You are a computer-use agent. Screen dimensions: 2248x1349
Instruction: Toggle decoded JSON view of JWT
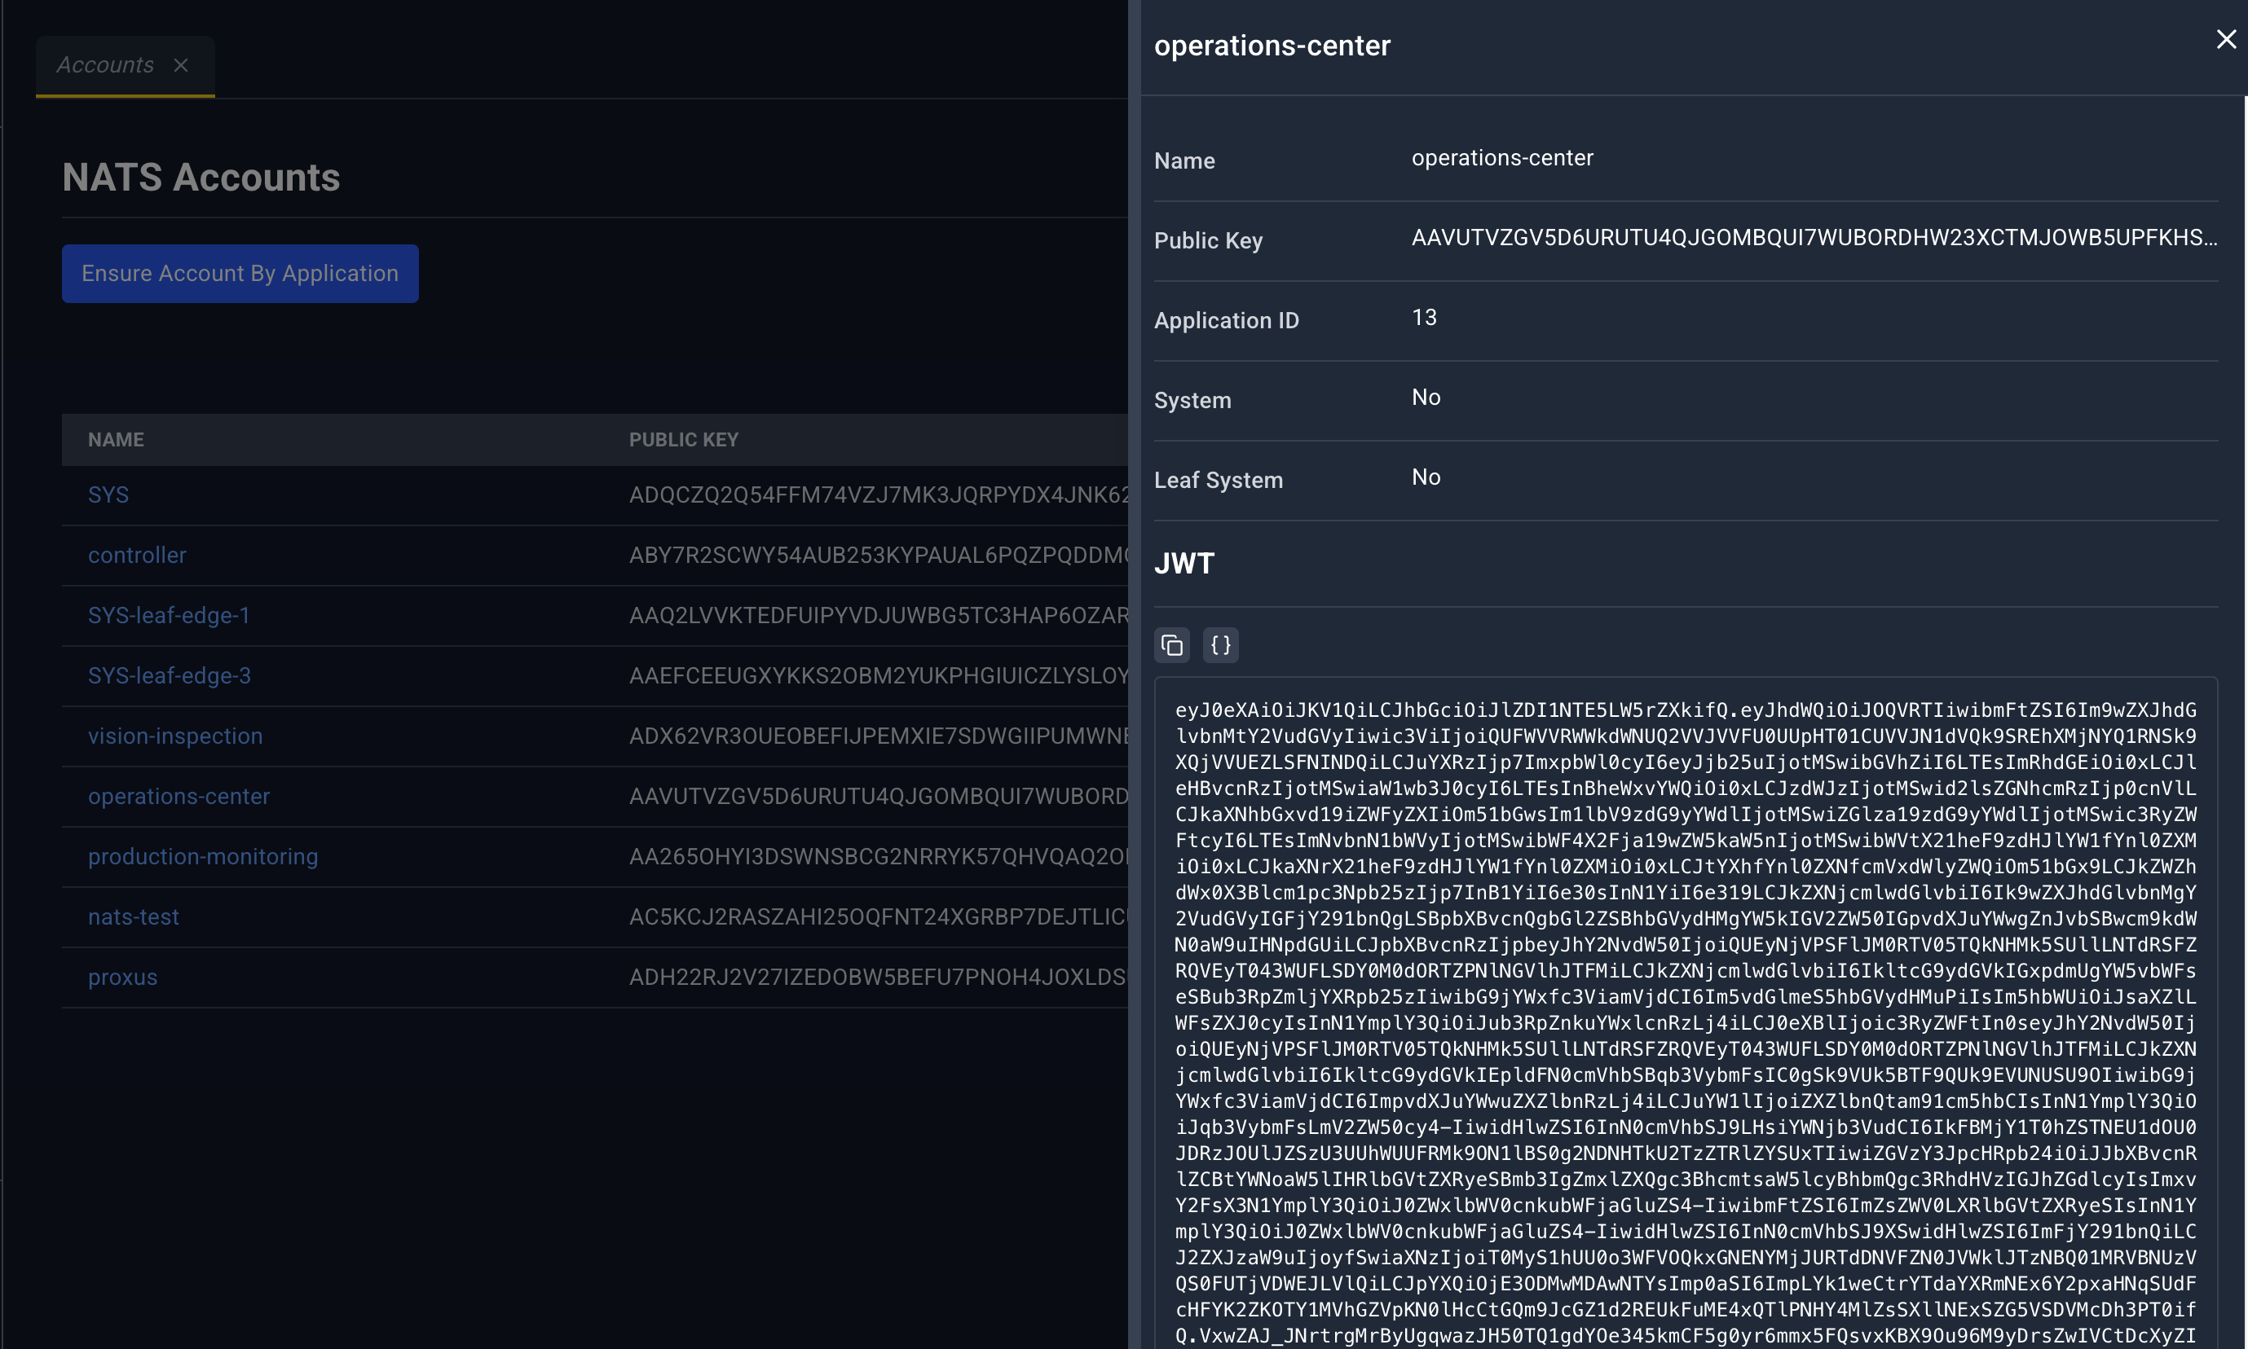(x=1220, y=645)
